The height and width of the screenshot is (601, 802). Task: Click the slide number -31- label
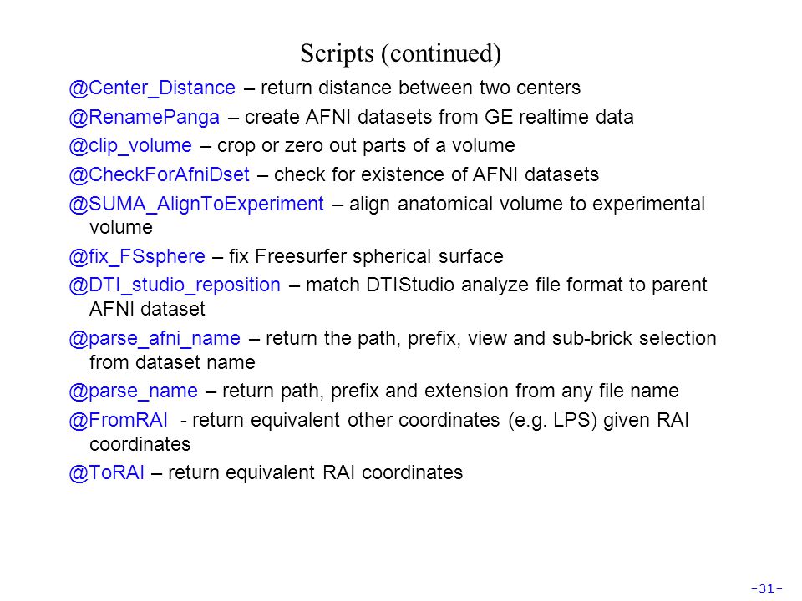coord(766,588)
